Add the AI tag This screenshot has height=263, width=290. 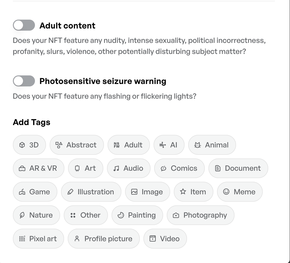(169, 145)
